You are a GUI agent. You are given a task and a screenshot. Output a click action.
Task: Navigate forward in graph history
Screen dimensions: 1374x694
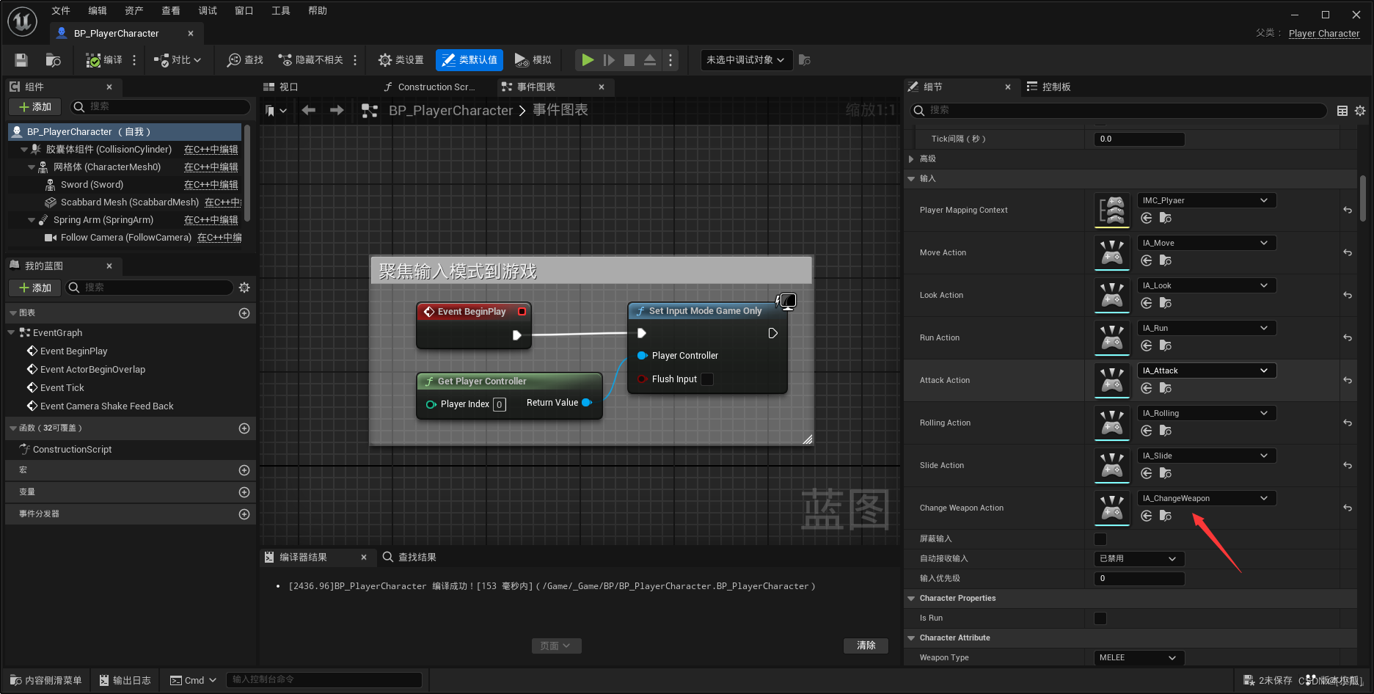[337, 110]
